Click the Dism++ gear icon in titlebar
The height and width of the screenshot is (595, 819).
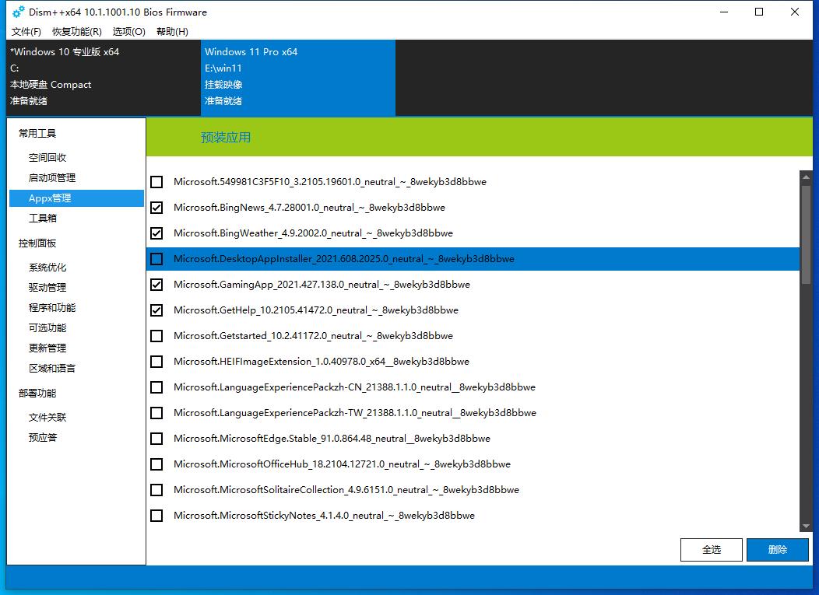pos(18,12)
